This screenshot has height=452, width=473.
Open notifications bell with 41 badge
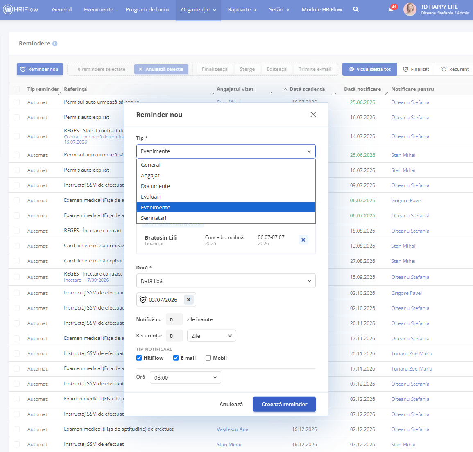pos(391,10)
